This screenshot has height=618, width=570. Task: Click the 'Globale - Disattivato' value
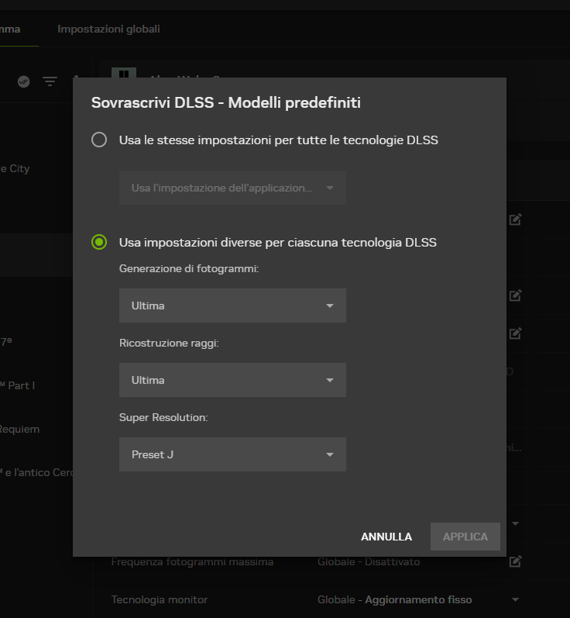click(369, 561)
